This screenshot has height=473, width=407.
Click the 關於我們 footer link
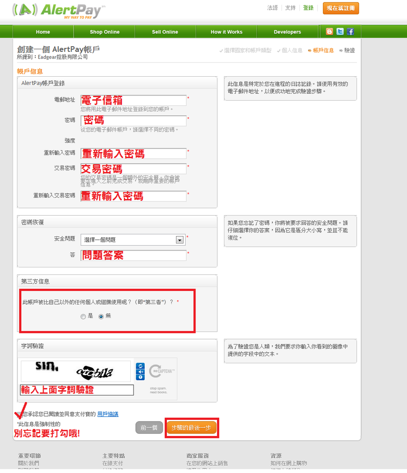[x=28, y=463]
